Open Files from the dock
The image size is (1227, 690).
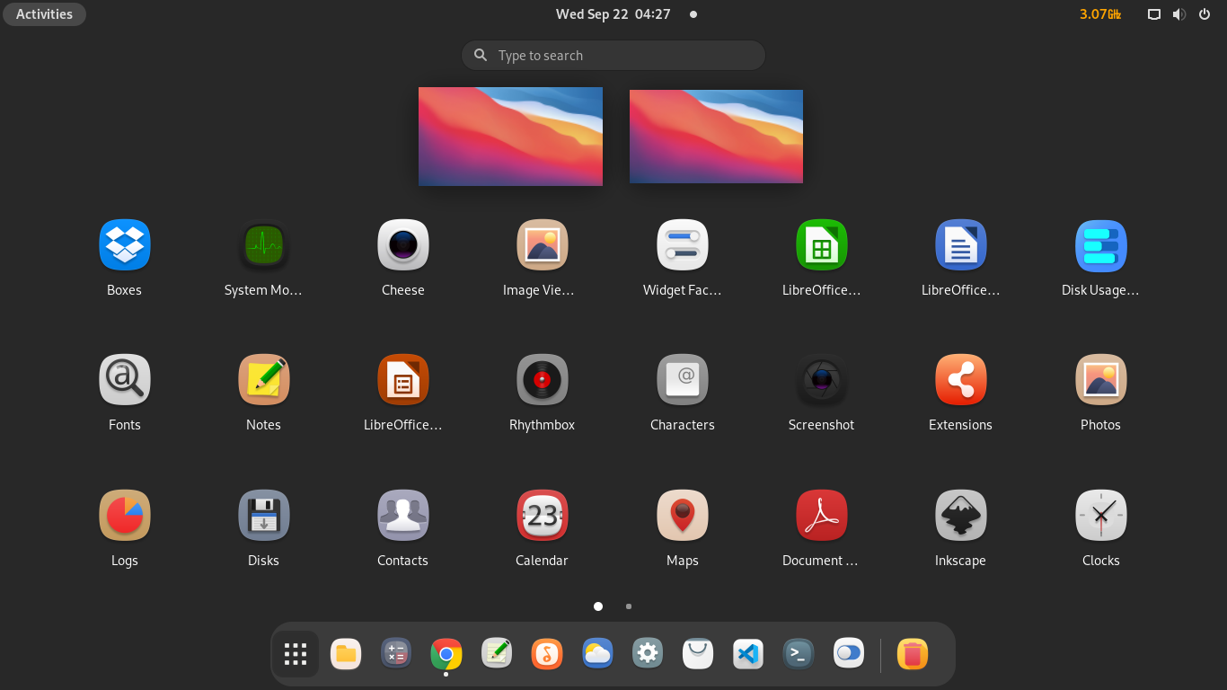coord(346,654)
